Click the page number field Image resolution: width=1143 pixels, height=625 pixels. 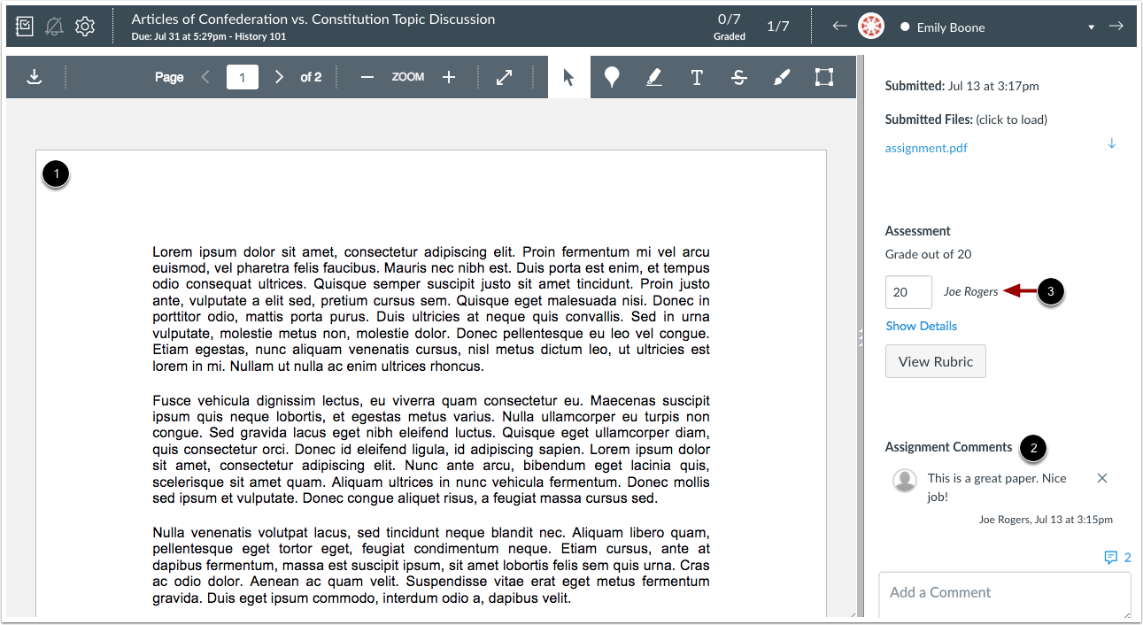click(242, 77)
